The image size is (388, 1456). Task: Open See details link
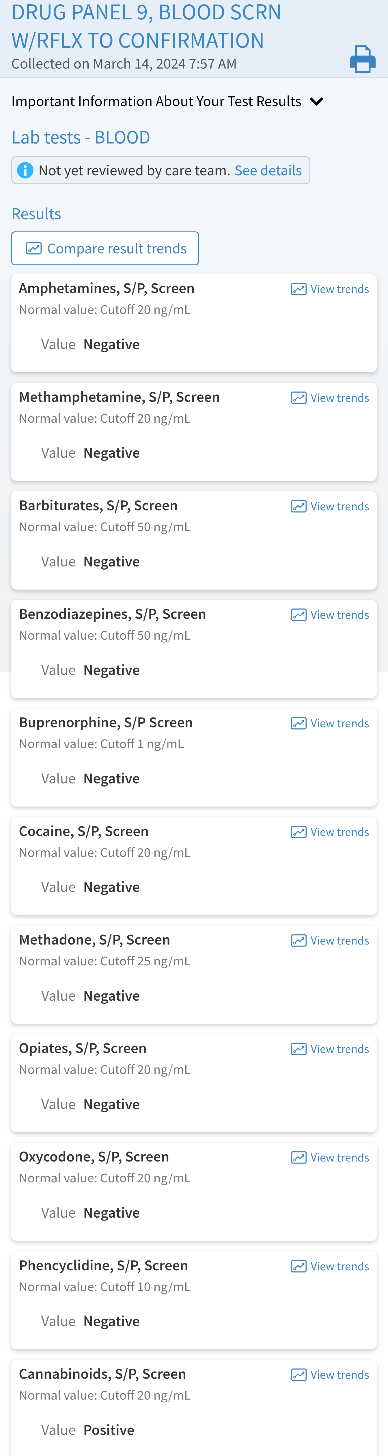[x=268, y=170]
